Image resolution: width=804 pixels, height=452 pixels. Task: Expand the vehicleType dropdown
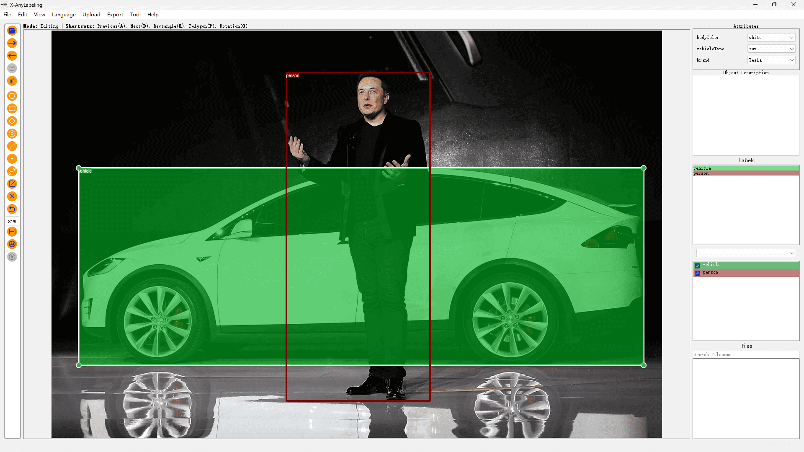tap(771, 49)
